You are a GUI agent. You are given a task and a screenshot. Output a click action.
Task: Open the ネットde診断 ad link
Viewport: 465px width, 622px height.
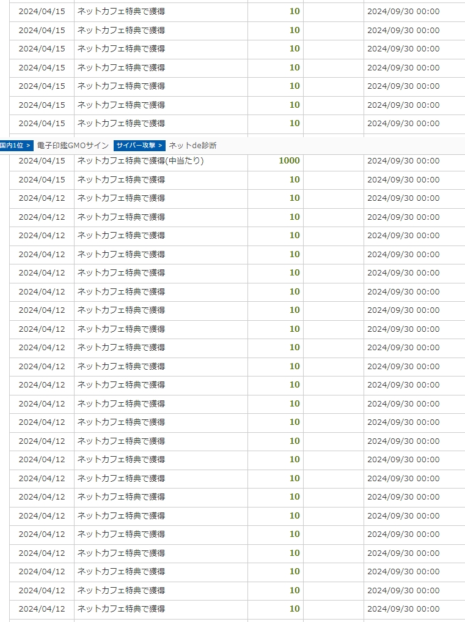click(192, 145)
